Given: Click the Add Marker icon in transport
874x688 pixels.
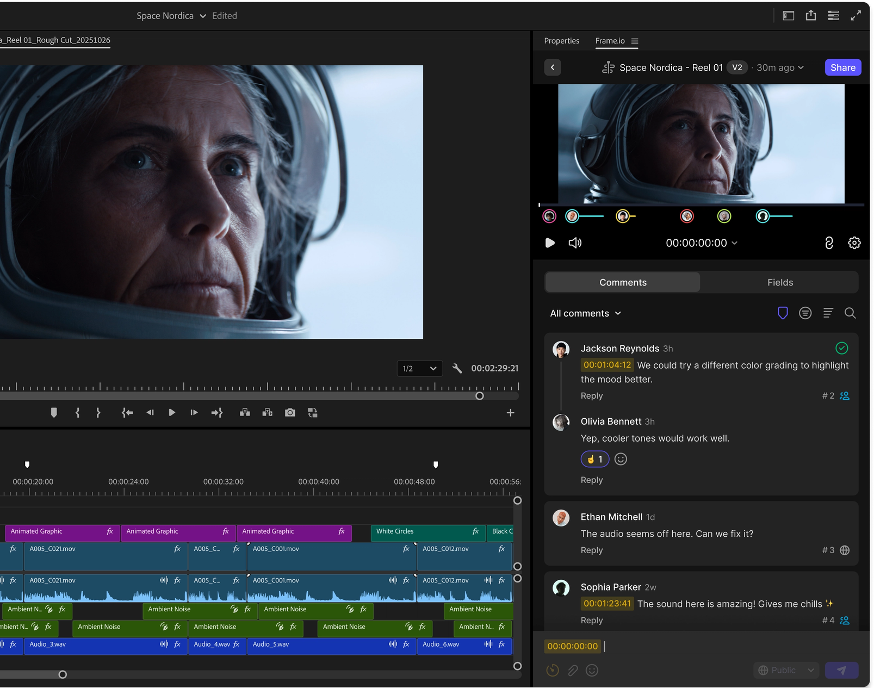Looking at the screenshot, I should (54, 413).
